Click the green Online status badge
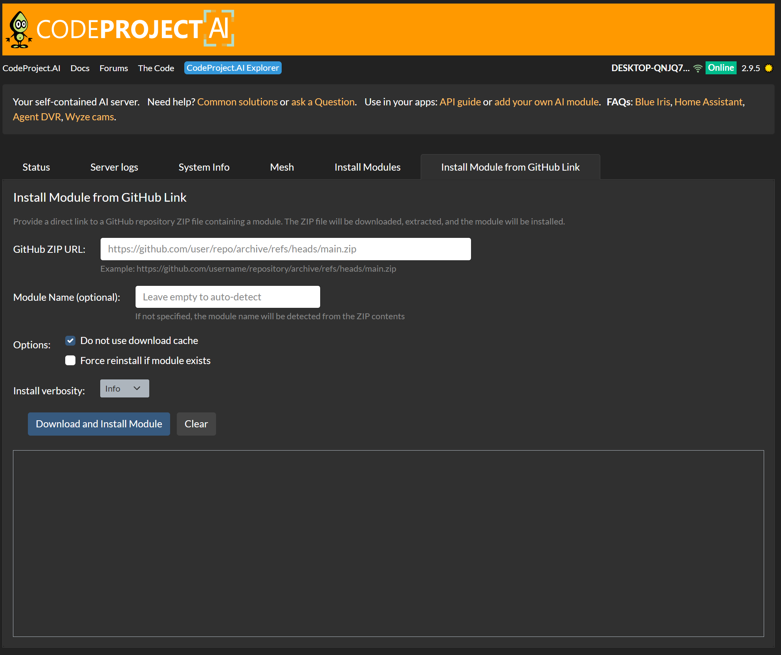Image resolution: width=781 pixels, height=655 pixels. click(x=720, y=68)
